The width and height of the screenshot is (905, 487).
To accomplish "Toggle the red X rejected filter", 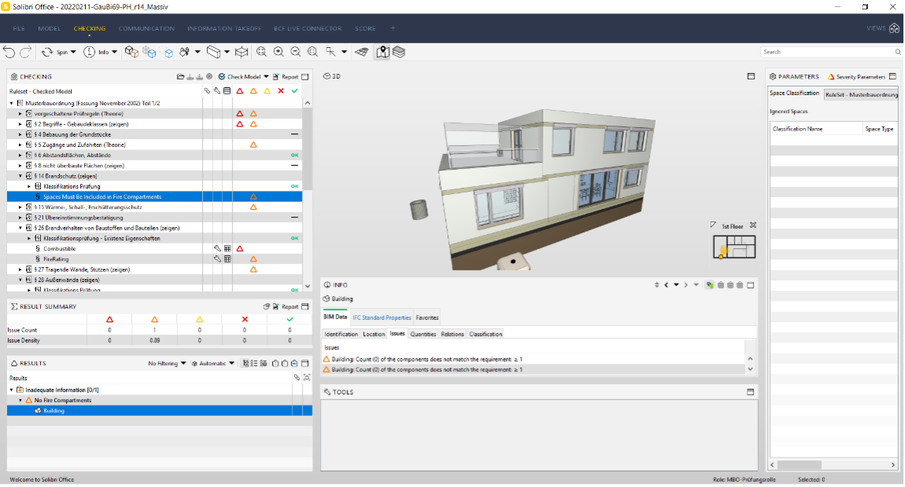I will [281, 91].
